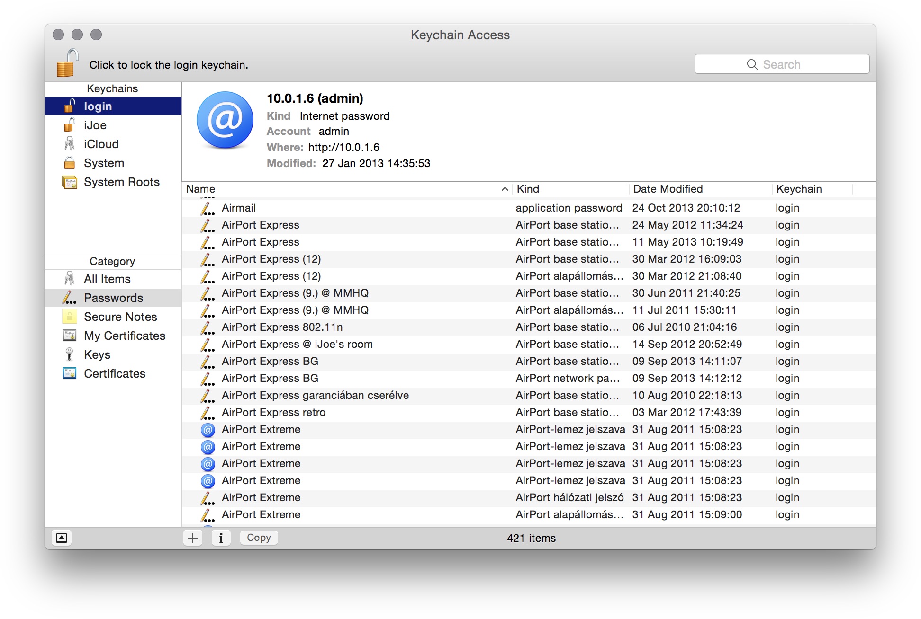The image size is (921, 619).
Task: Click the Secure Notes yellow note icon
Action: 70,317
